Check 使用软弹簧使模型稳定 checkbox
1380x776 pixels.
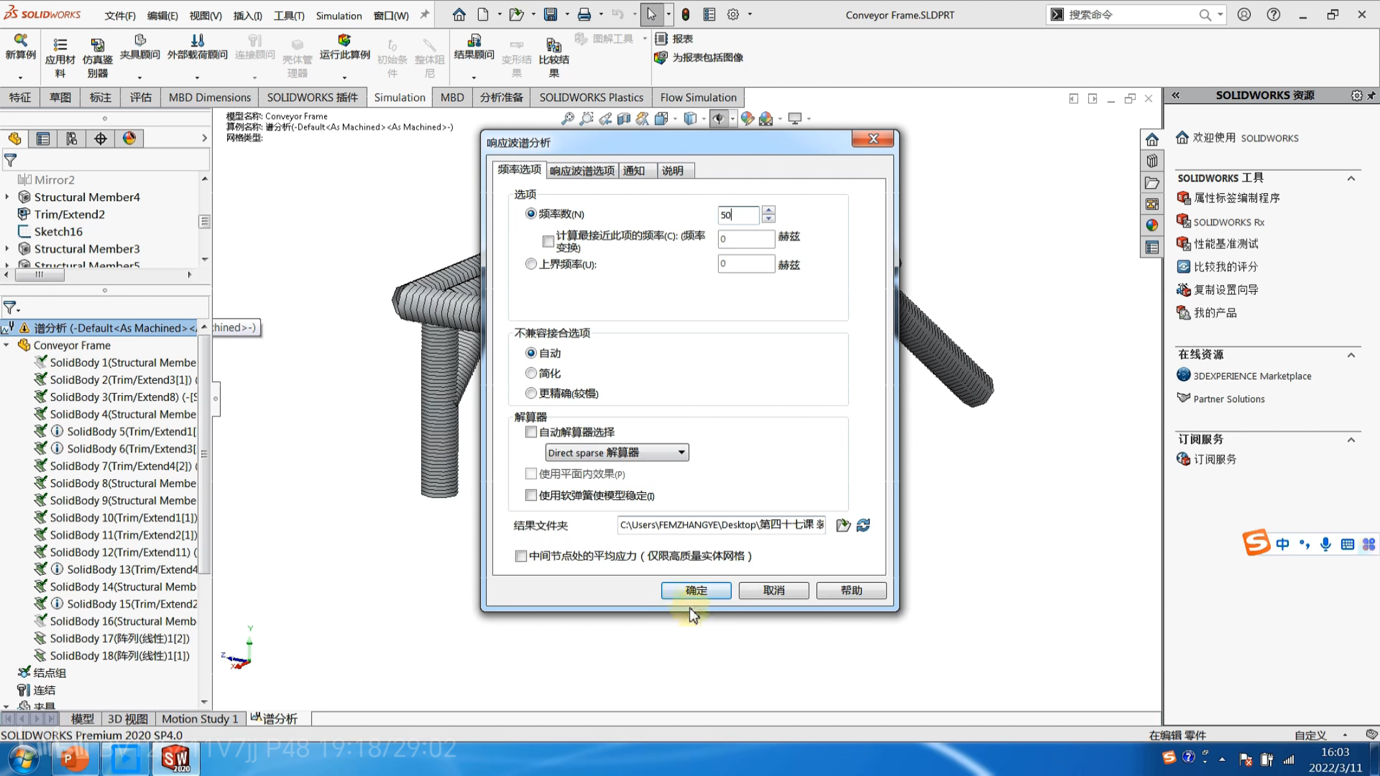(x=531, y=495)
